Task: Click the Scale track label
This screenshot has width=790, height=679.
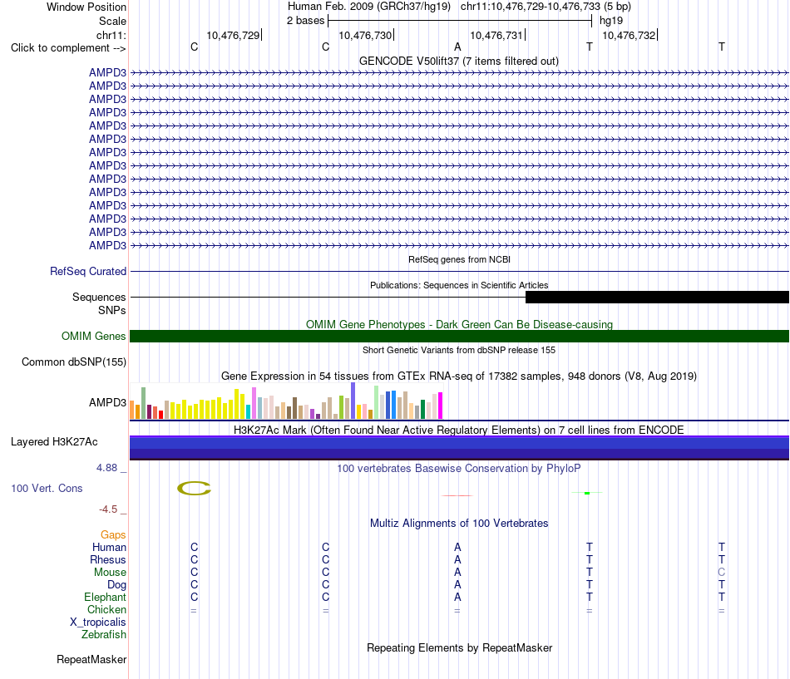Action: (x=112, y=21)
